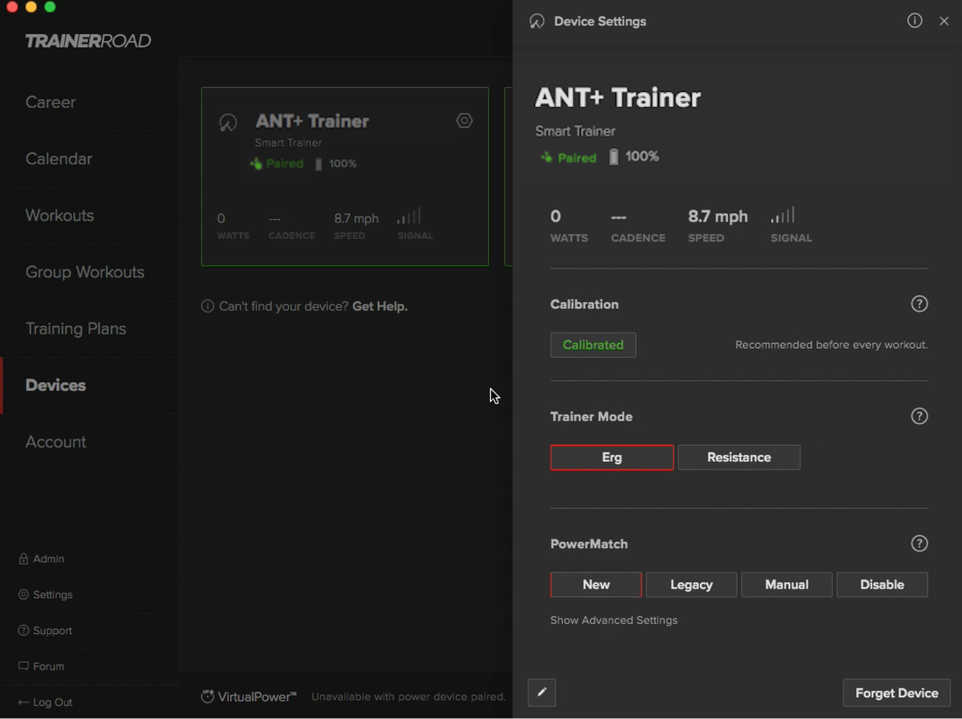962x719 pixels.
Task: Open PowerMatch help question mark
Action: click(919, 544)
